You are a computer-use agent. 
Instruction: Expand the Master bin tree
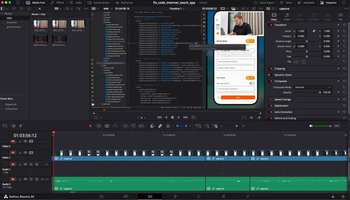coord(2,13)
